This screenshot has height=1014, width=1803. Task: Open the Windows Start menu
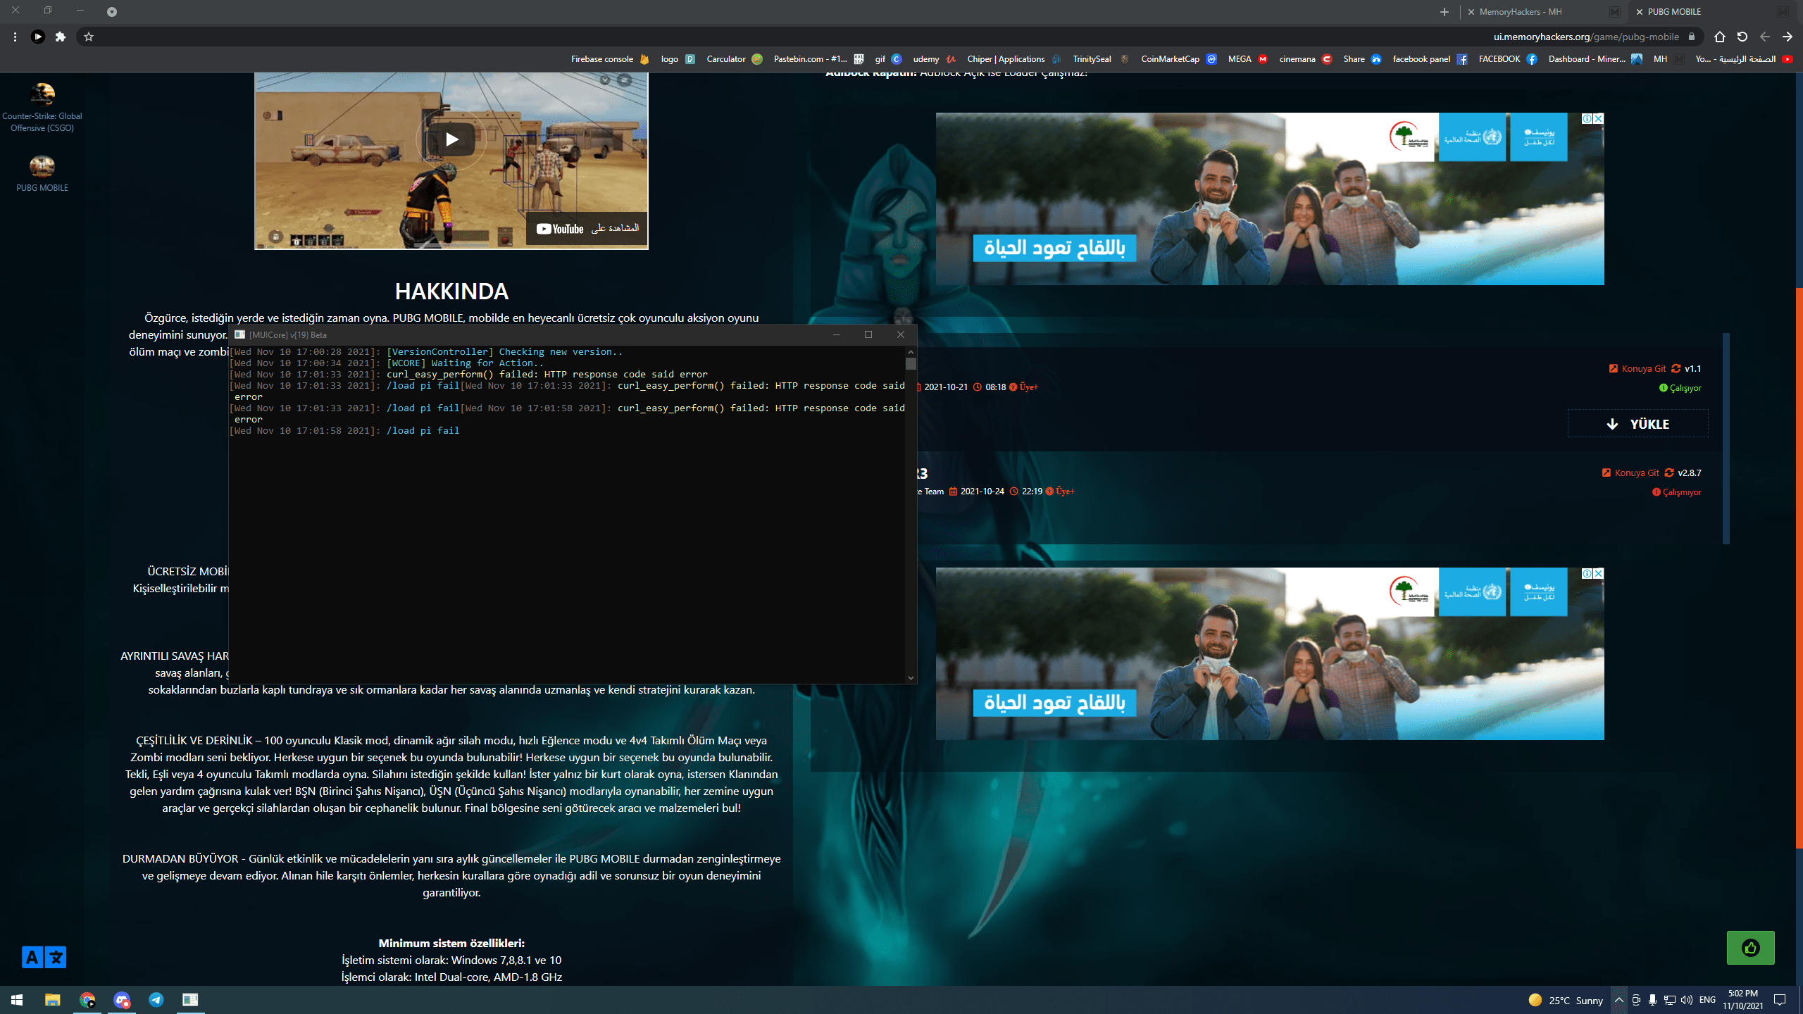[17, 1000]
